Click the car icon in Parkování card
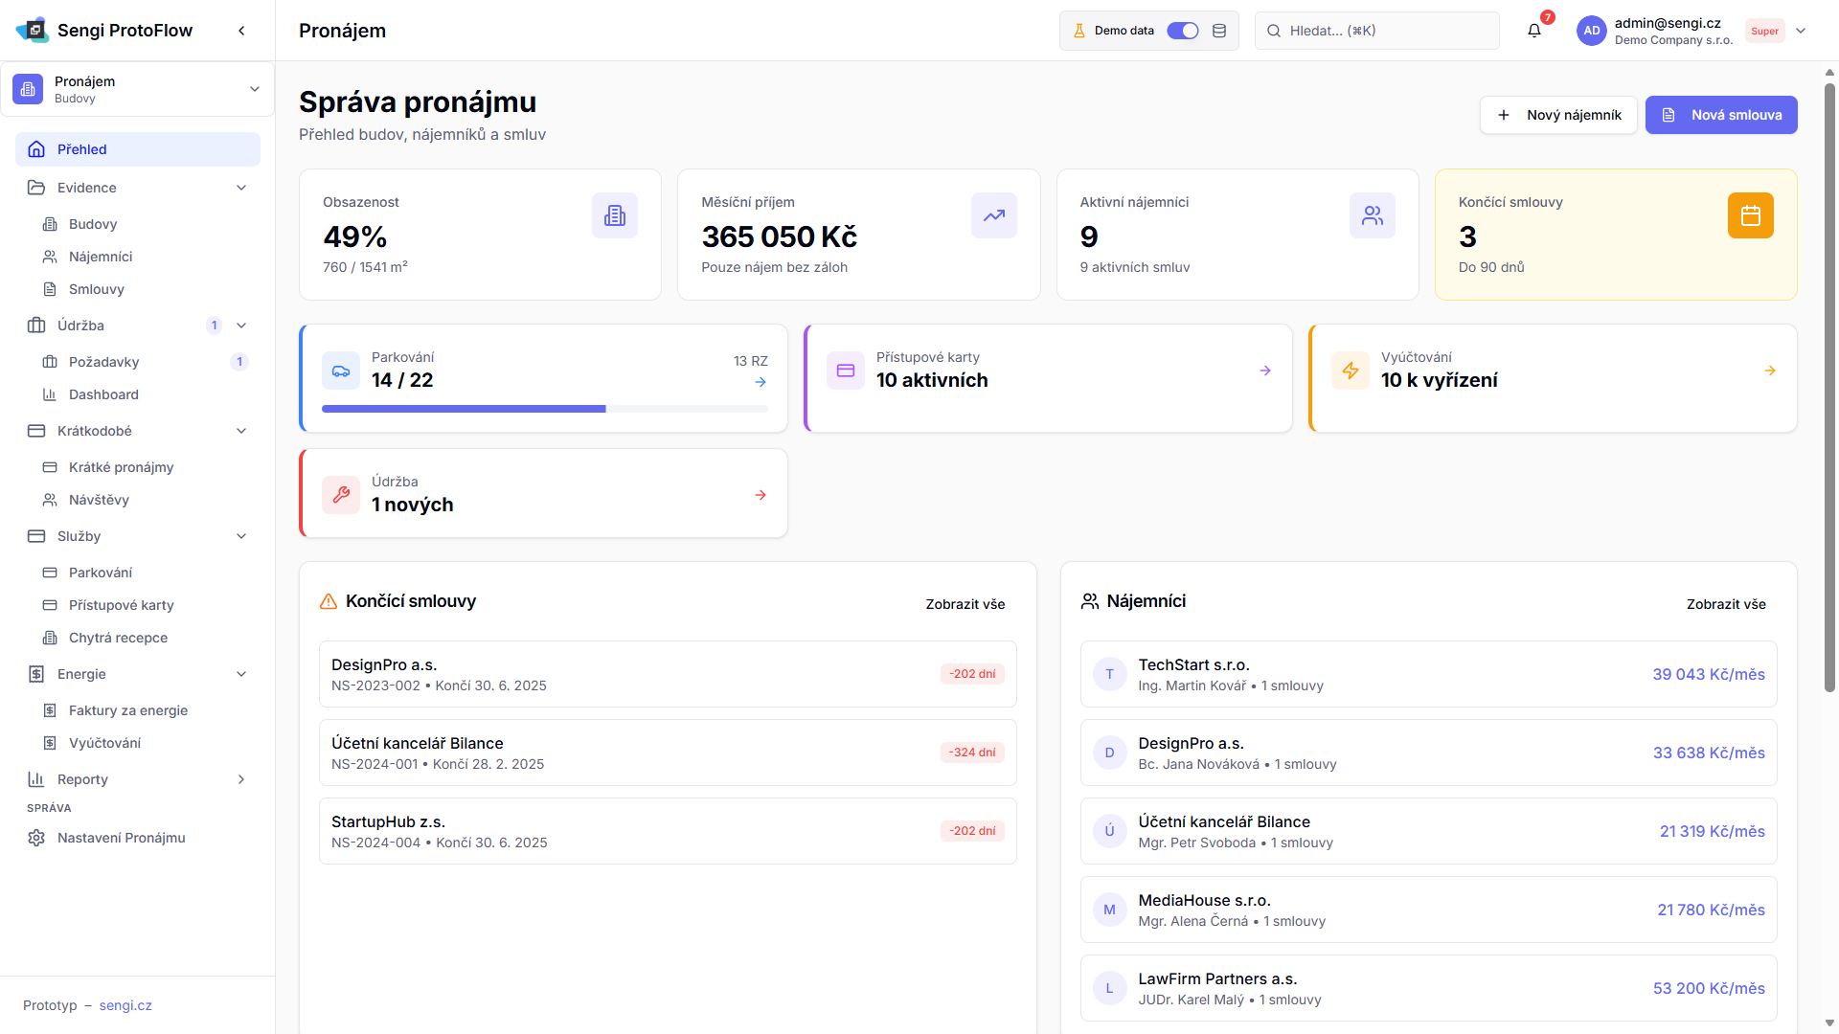The height and width of the screenshot is (1034, 1839). [341, 371]
